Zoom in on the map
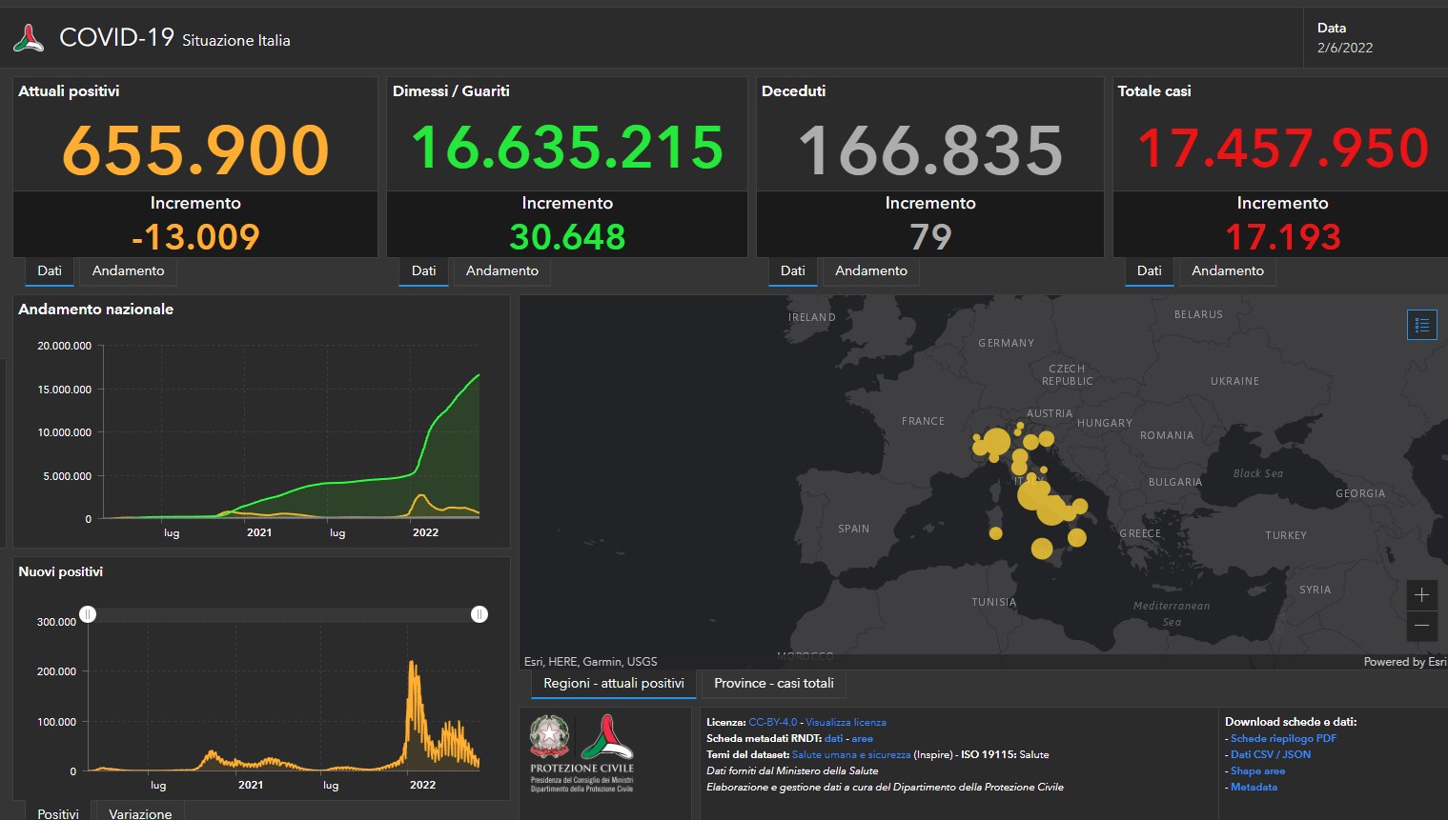The image size is (1448, 820). (x=1421, y=595)
